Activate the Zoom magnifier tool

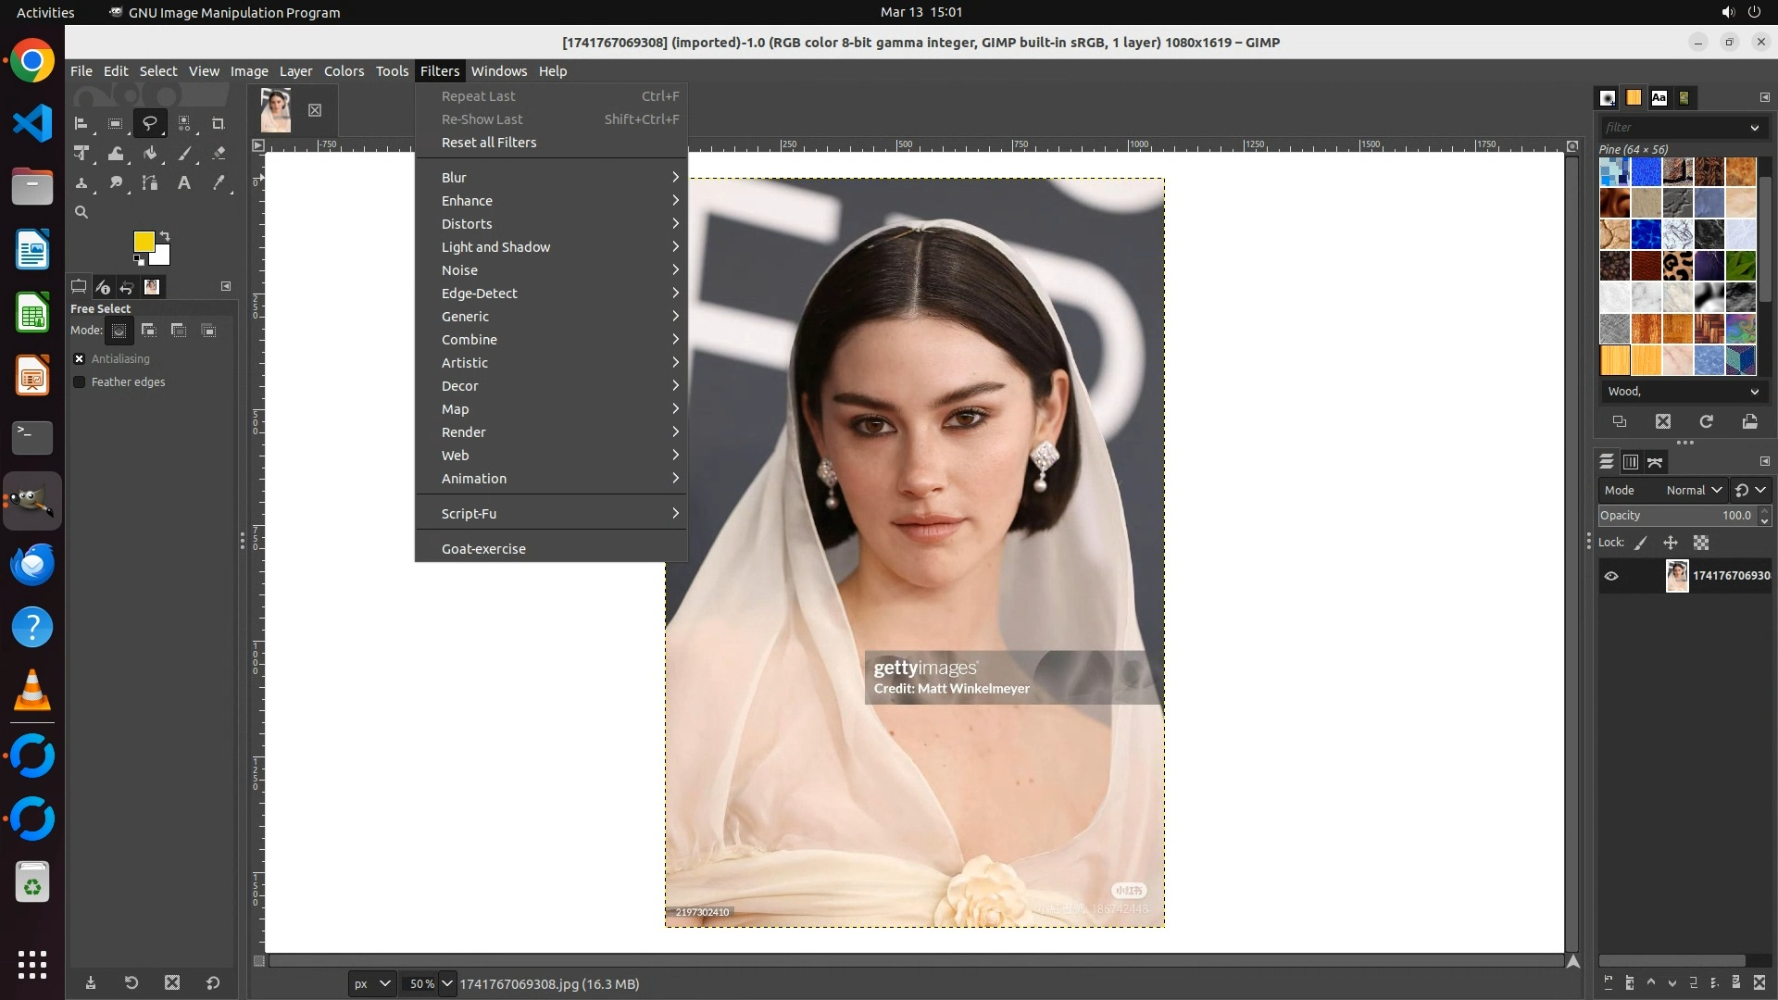(81, 212)
